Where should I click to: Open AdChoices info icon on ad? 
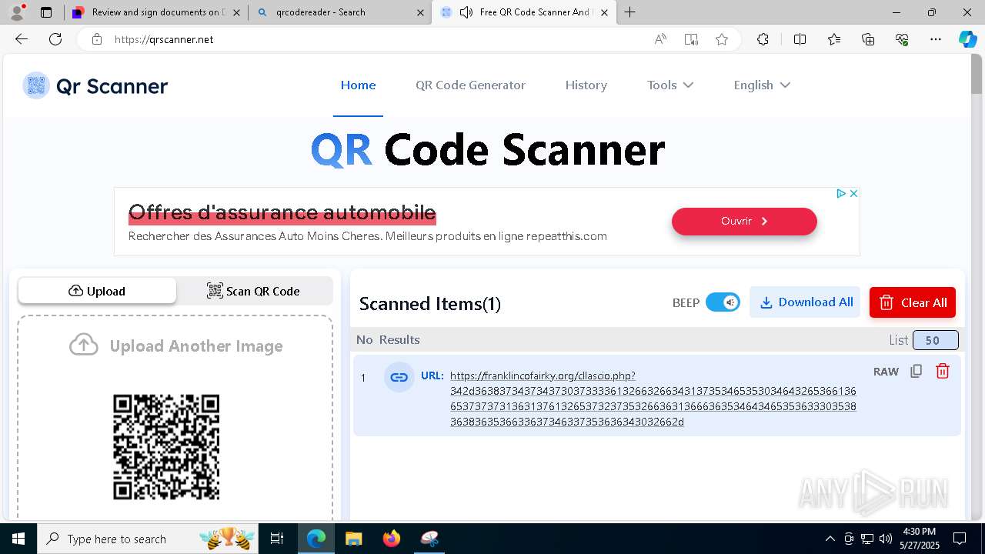[841, 194]
